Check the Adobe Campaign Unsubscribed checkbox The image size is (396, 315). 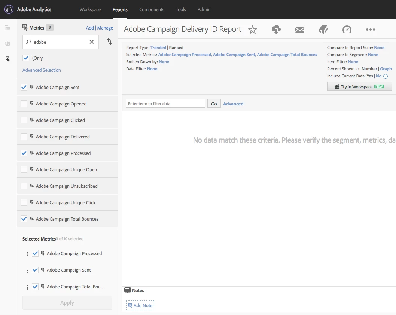24,186
